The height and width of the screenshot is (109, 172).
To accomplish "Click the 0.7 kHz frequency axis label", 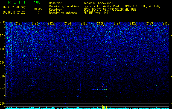I will pos(2,90).
